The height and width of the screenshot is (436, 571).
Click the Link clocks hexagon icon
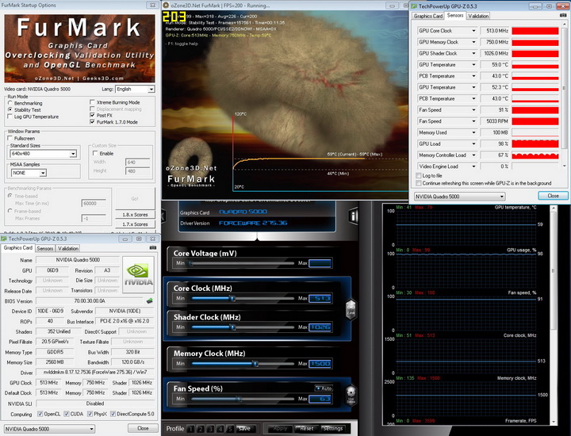click(x=351, y=309)
